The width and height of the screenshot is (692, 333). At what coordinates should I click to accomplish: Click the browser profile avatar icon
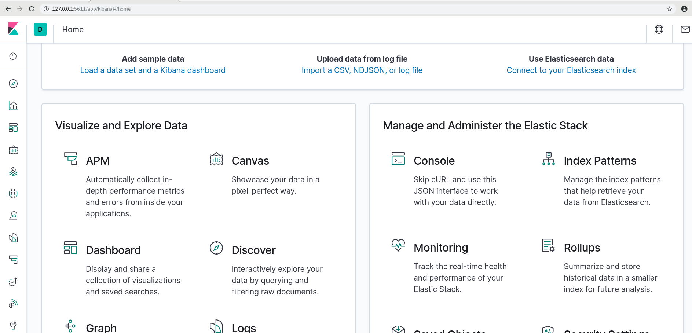[684, 9]
